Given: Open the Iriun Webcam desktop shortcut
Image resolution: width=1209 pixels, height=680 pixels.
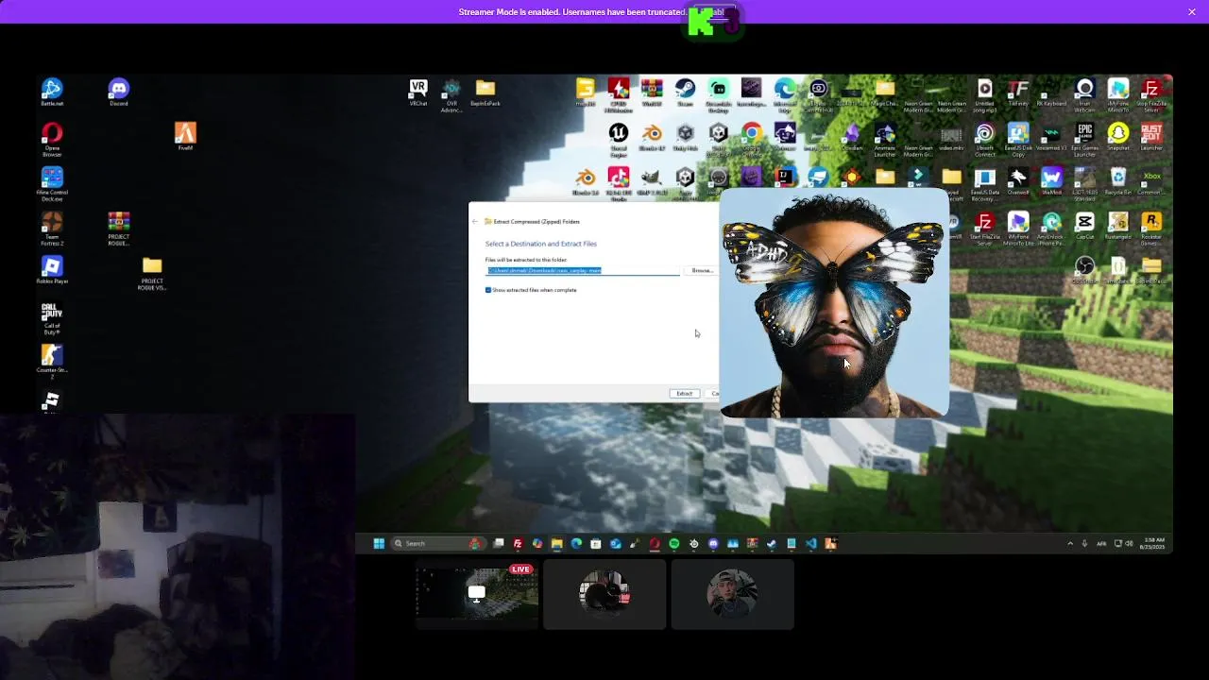Looking at the screenshot, I should pyautogui.click(x=1084, y=93).
